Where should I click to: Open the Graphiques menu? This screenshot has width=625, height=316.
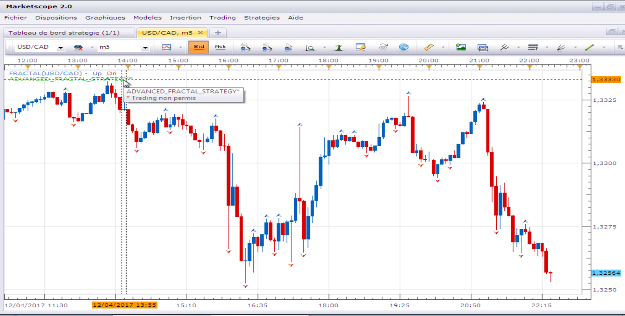[x=105, y=18]
